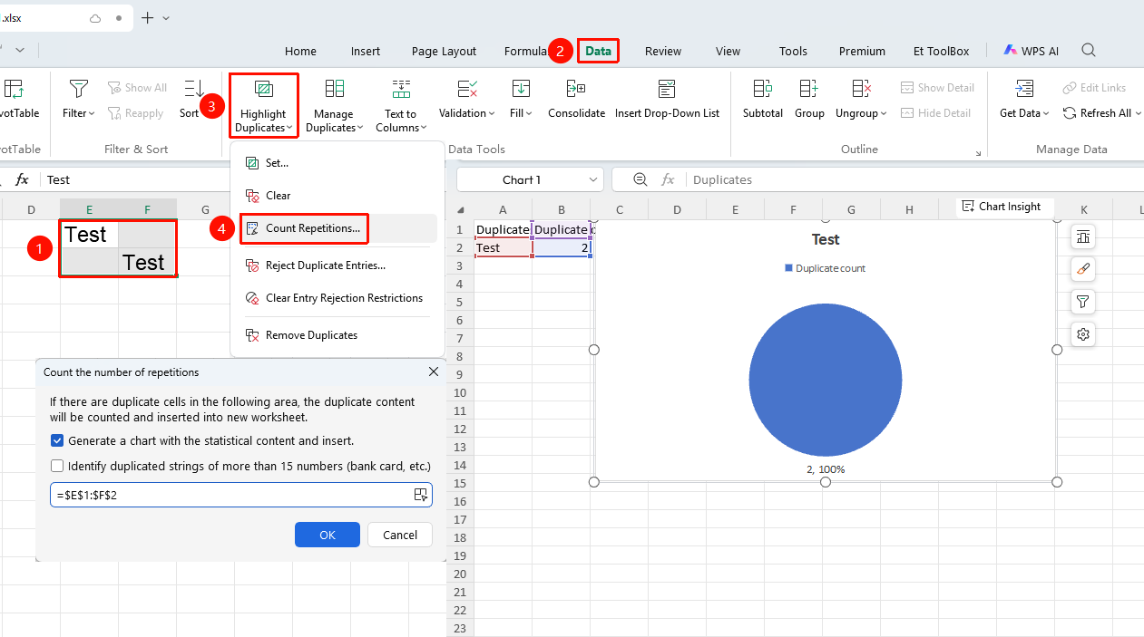Click the range input field showing =$E$1:$F$2

241,495
